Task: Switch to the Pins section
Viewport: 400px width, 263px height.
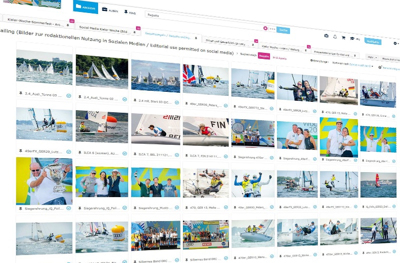Action: tap(130, 12)
